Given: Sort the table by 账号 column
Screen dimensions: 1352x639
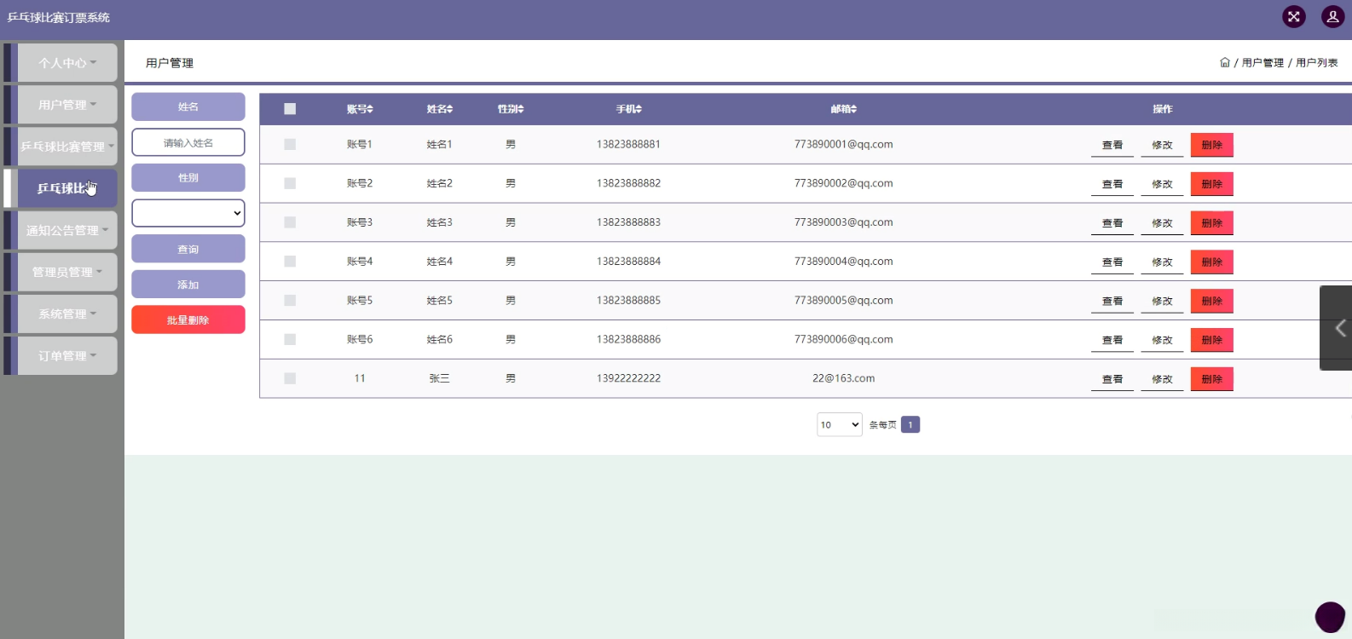Looking at the screenshot, I should (360, 109).
